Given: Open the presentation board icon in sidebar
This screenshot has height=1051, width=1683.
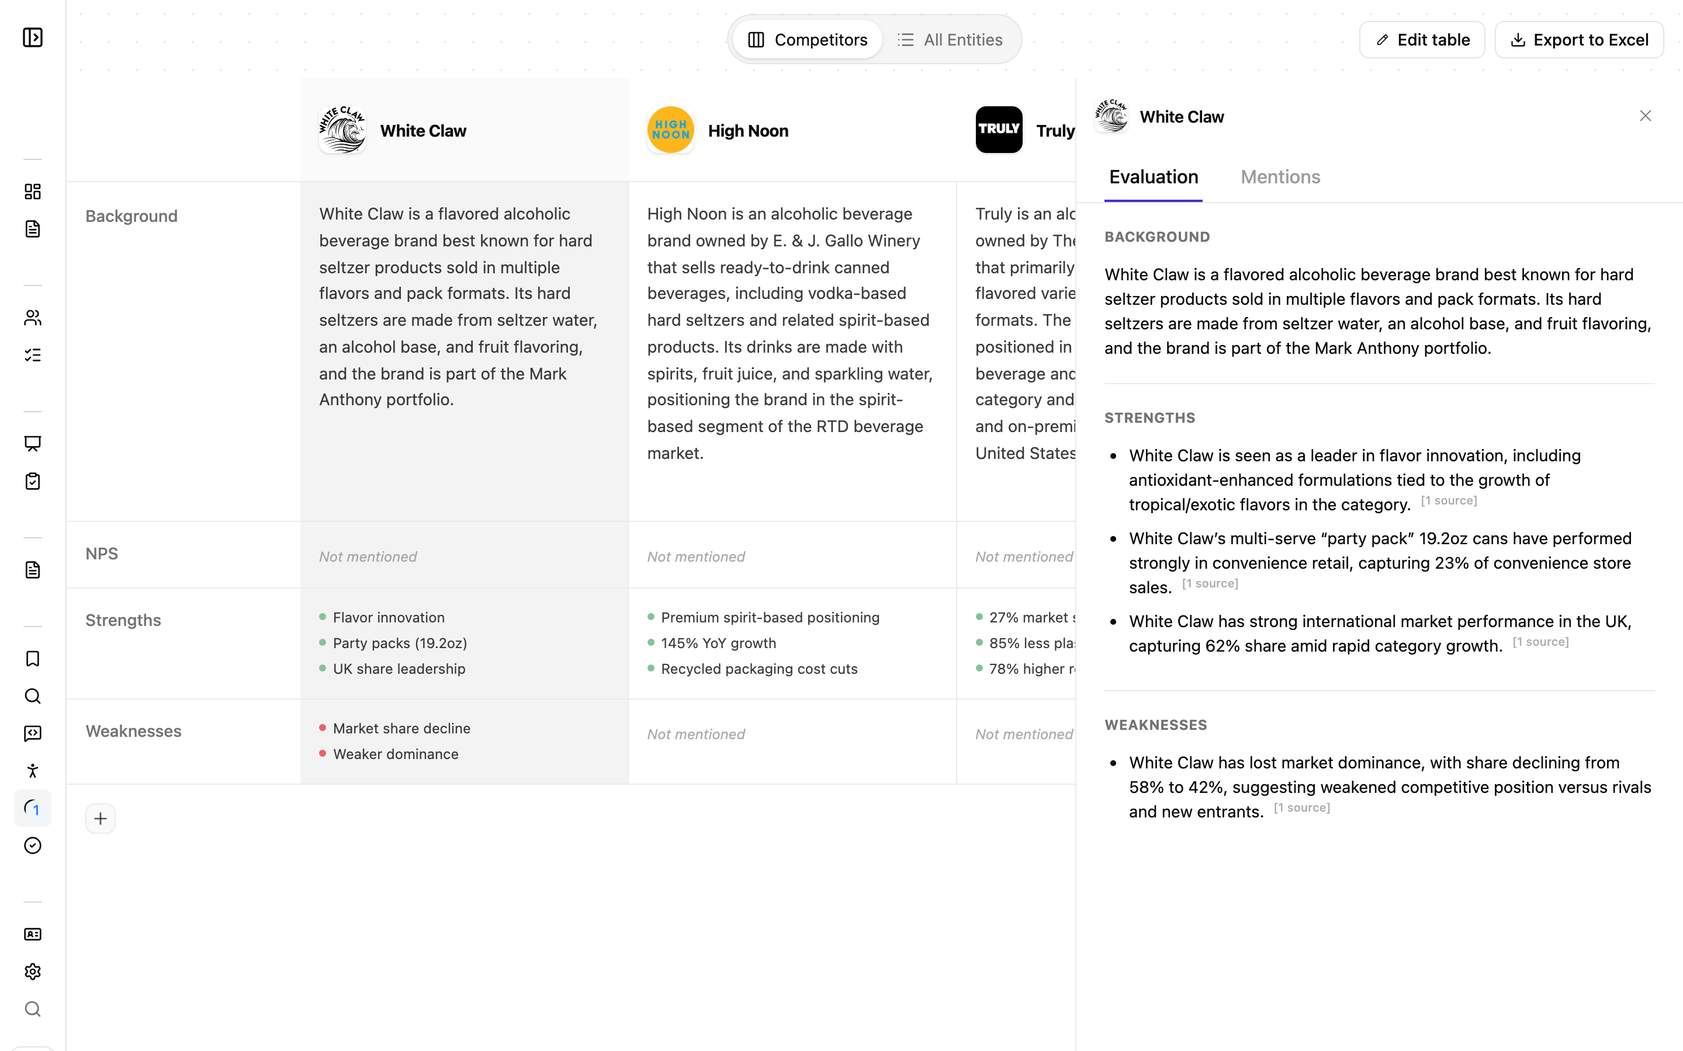Looking at the screenshot, I should point(33,444).
